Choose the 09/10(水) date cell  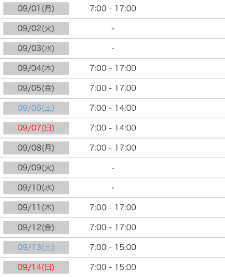(x=36, y=188)
